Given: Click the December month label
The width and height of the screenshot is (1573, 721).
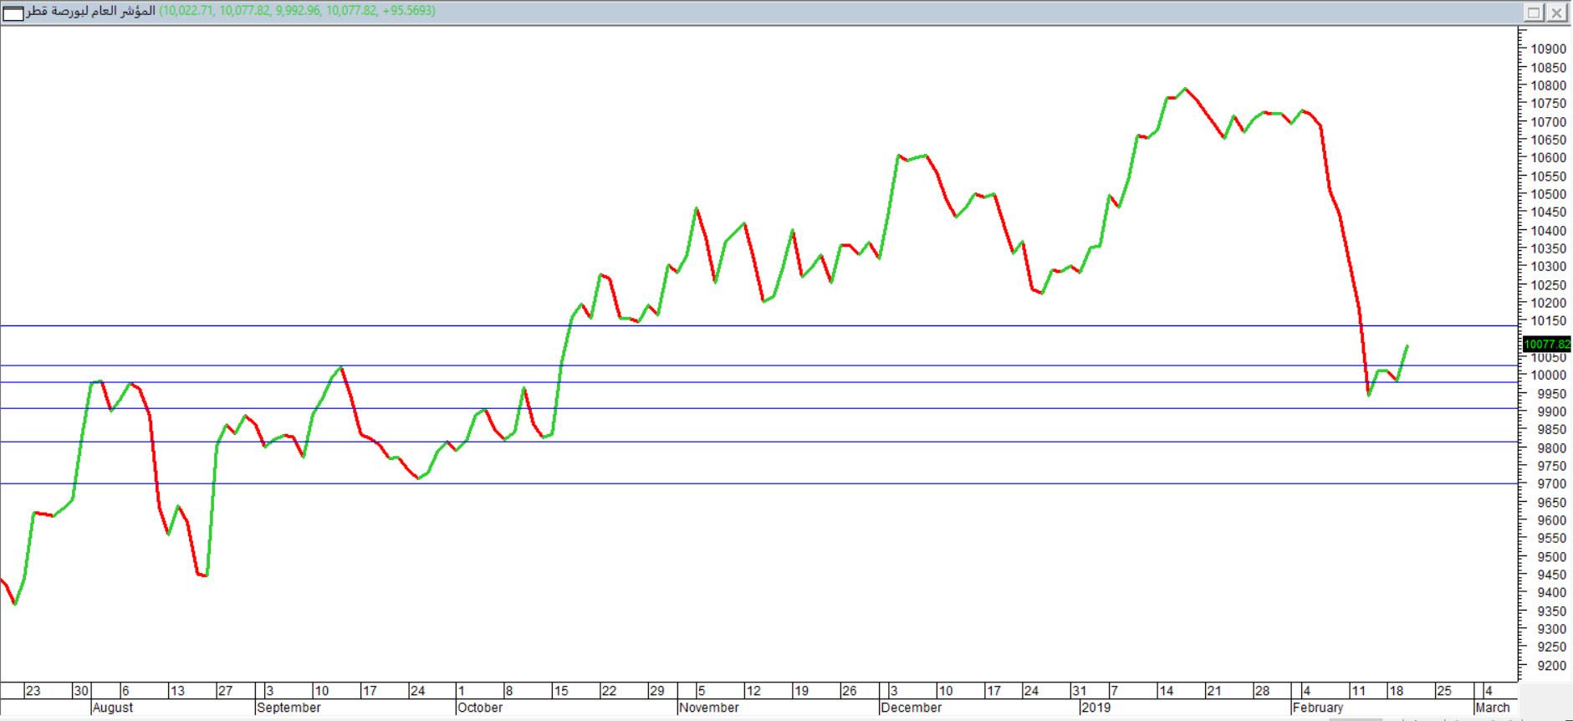Looking at the screenshot, I should click(912, 708).
